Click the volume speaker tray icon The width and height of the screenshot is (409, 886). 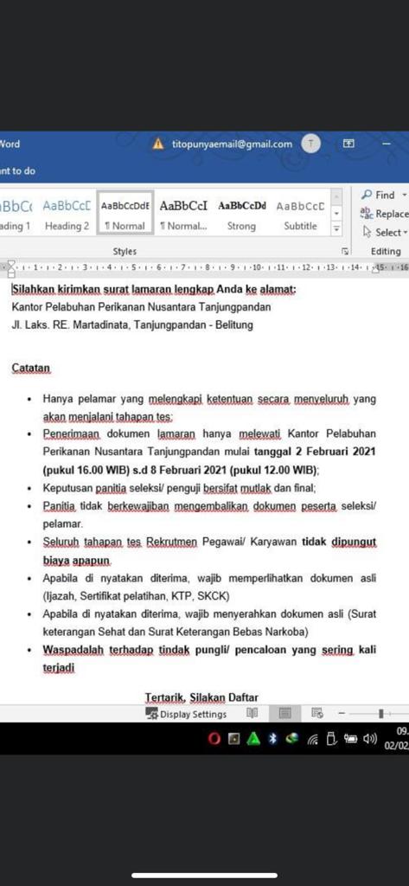[370, 738]
